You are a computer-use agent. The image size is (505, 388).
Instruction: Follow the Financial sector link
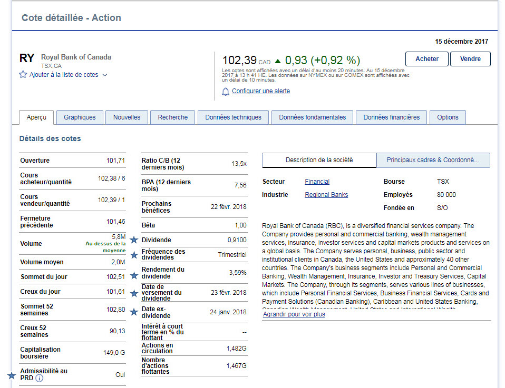(317, 182)
